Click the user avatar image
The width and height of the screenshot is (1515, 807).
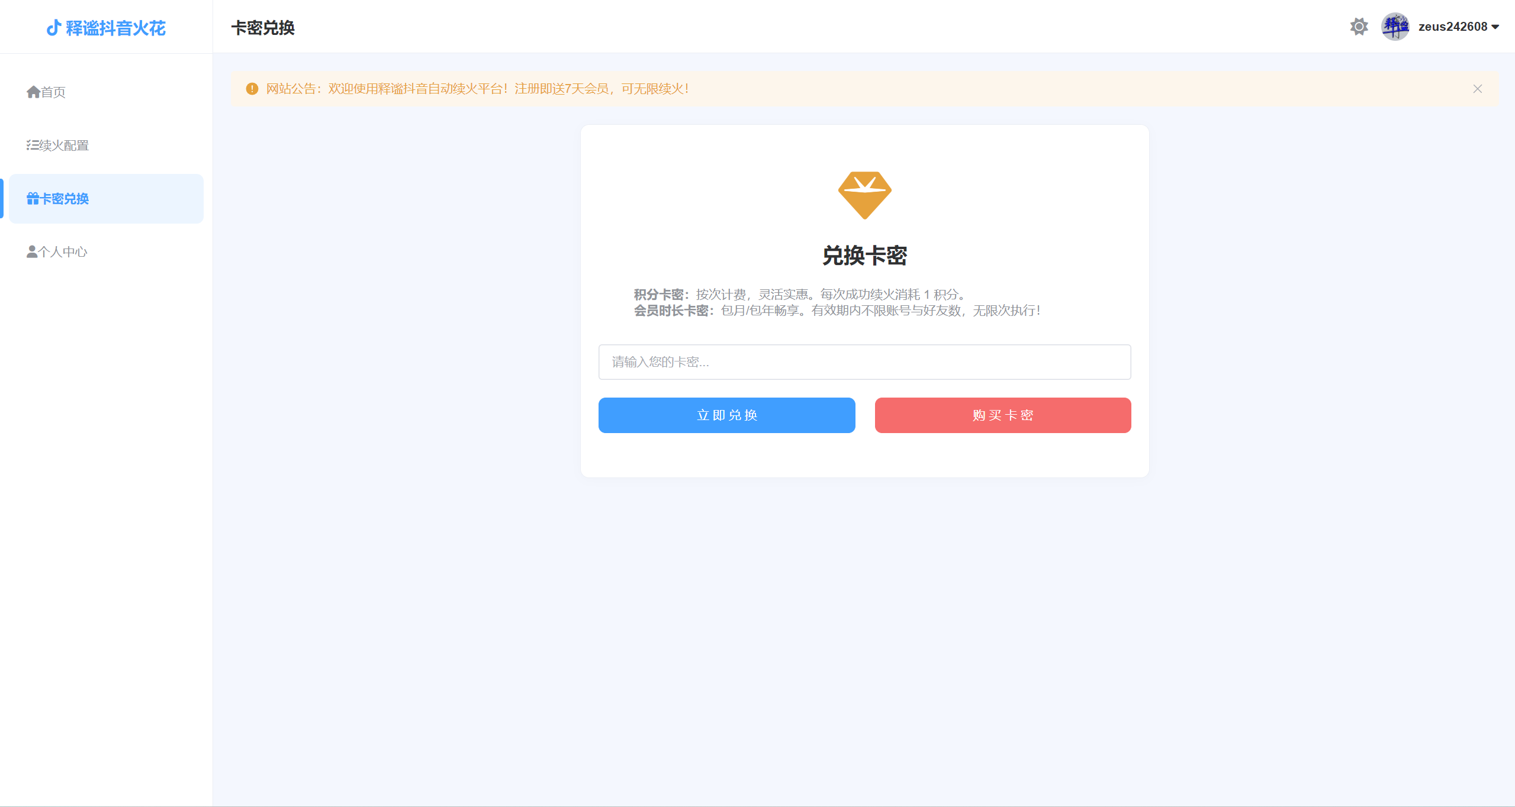(x=1395, y=27)
